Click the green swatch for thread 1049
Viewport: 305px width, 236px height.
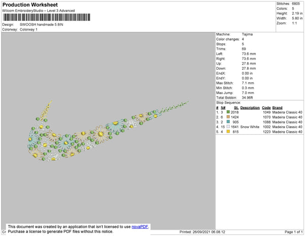(x=228, y=112)
